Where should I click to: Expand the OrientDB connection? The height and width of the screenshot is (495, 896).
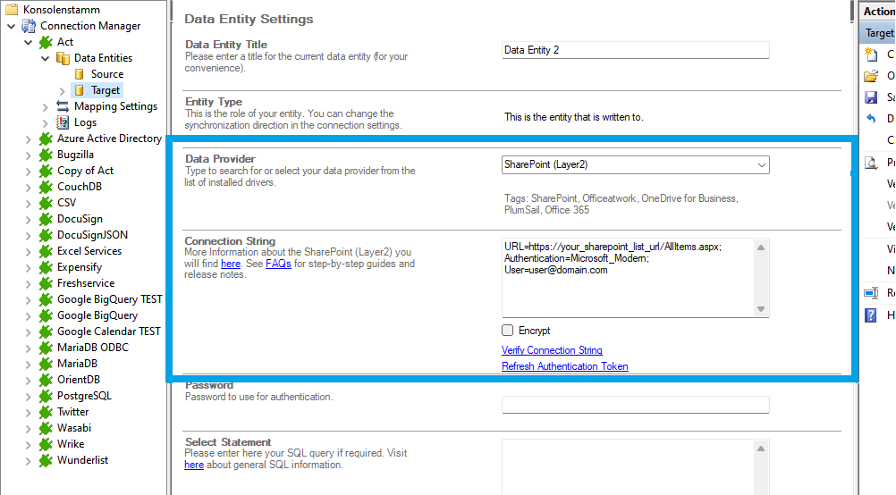[29, 381]
